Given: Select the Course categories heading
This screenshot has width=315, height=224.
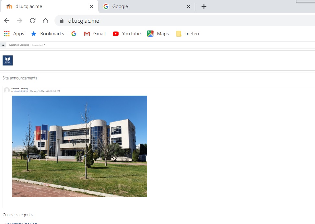Looking at the screenshot, I should (18, 215).
